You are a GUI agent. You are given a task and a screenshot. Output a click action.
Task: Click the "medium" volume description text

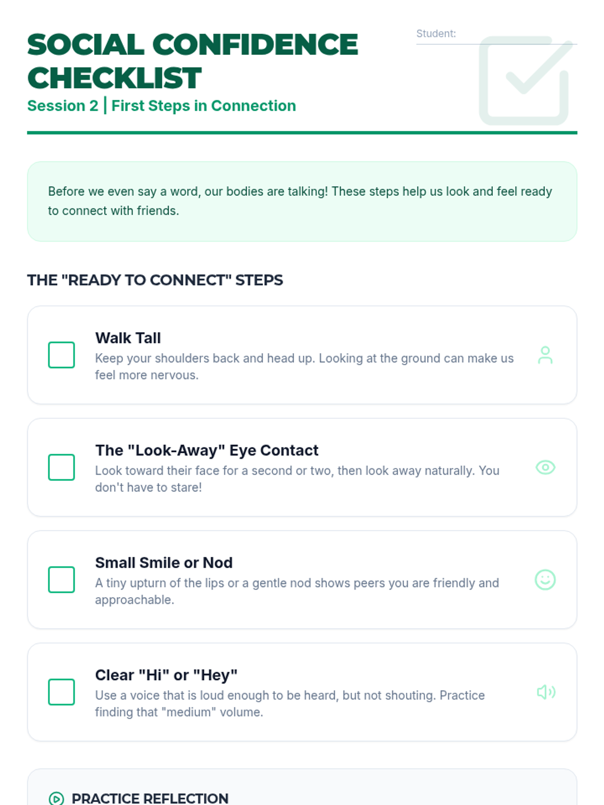tap(290, 703)
